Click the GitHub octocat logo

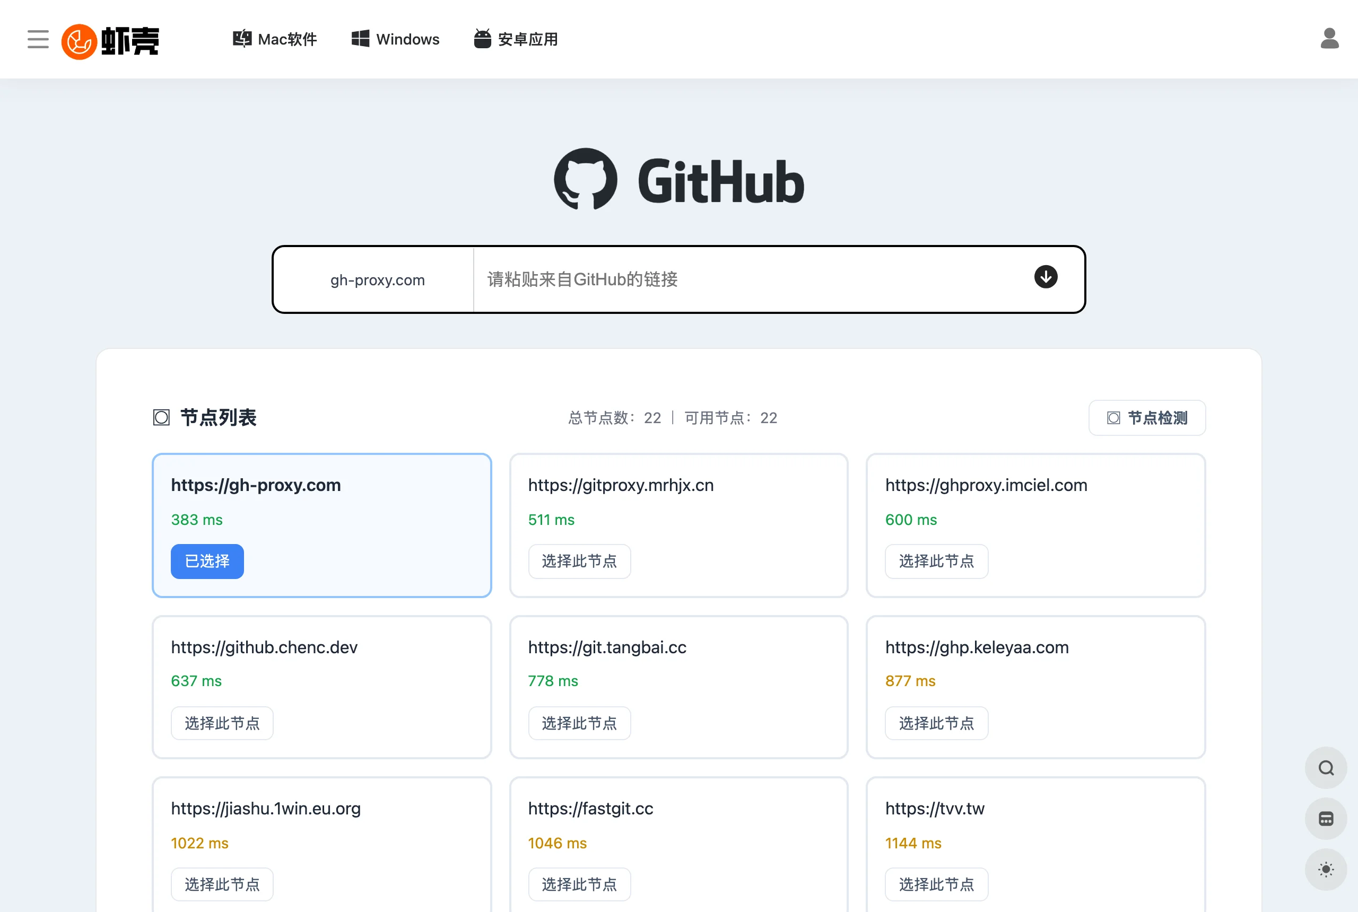[x=585, y=179]
